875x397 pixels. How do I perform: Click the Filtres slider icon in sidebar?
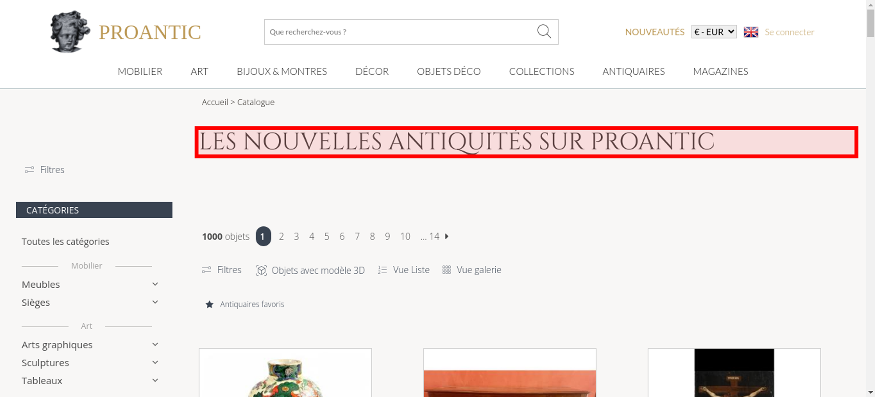click(29, 170)
